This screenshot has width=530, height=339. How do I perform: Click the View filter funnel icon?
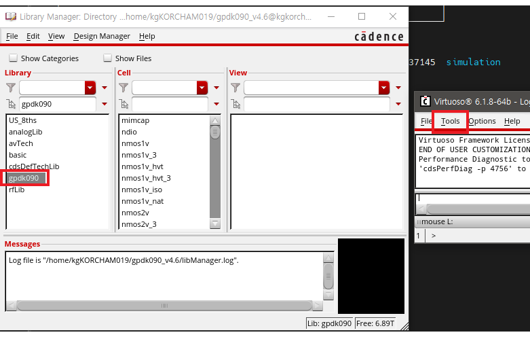[235, 88]
